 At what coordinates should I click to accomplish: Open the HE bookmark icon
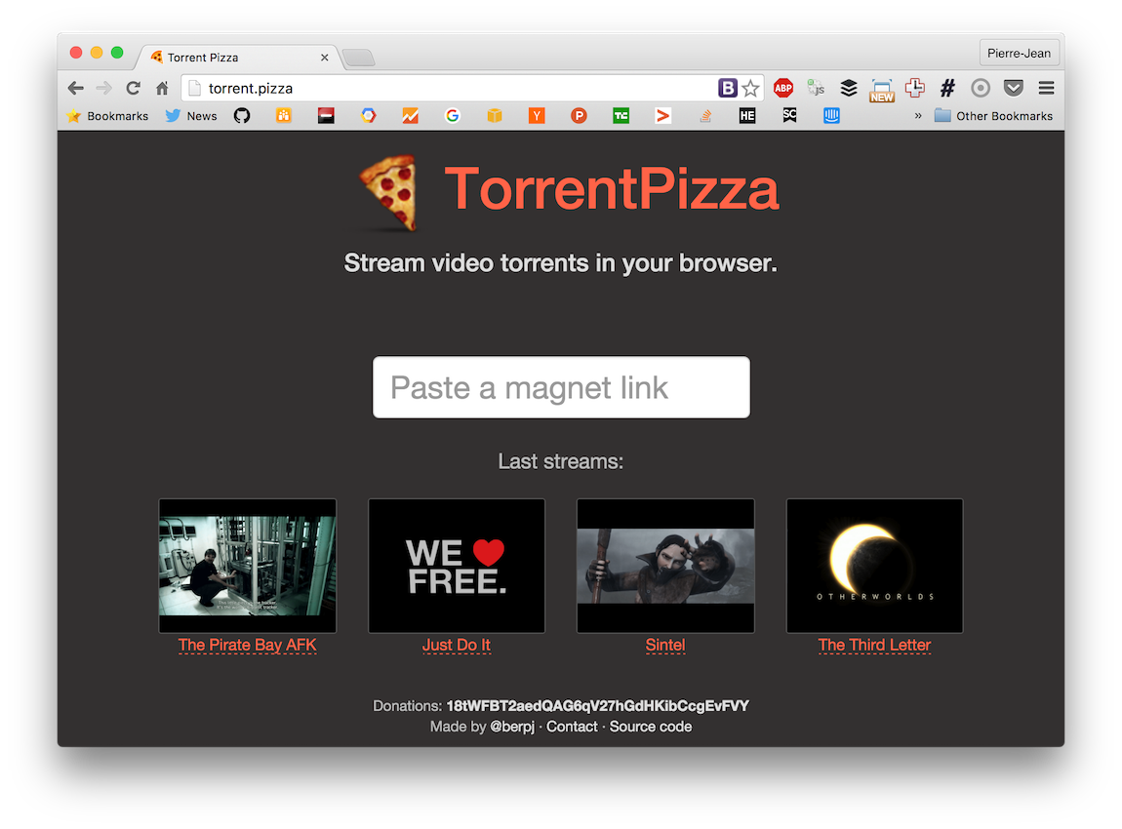(x=747, y=116)
